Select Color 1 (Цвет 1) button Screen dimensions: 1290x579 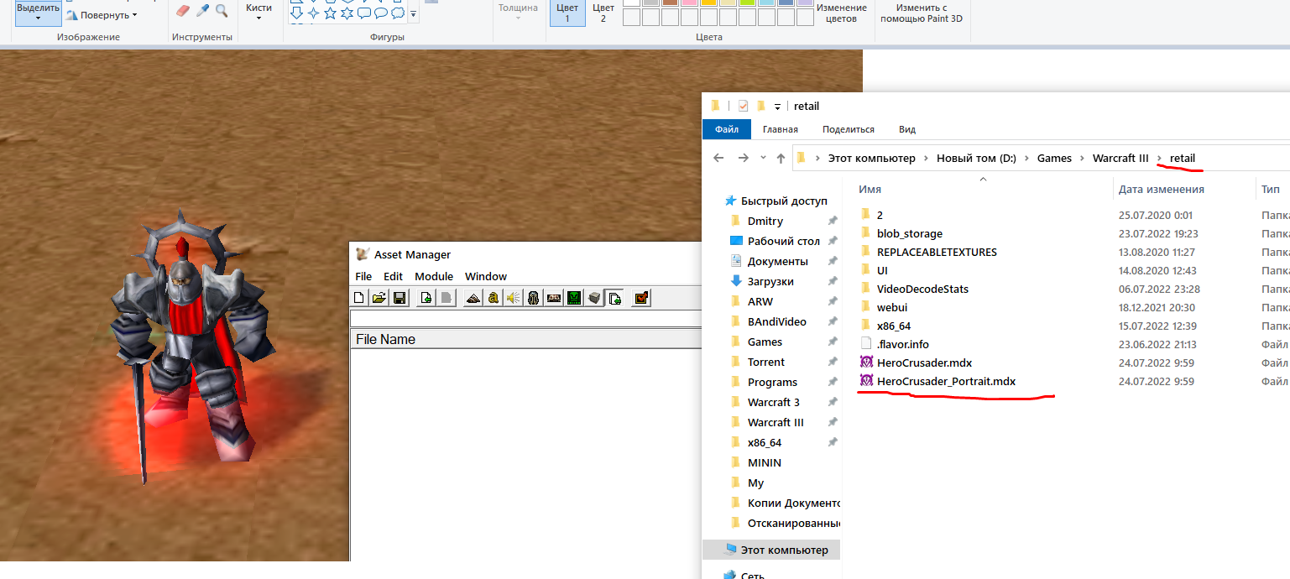click(567, 13)
